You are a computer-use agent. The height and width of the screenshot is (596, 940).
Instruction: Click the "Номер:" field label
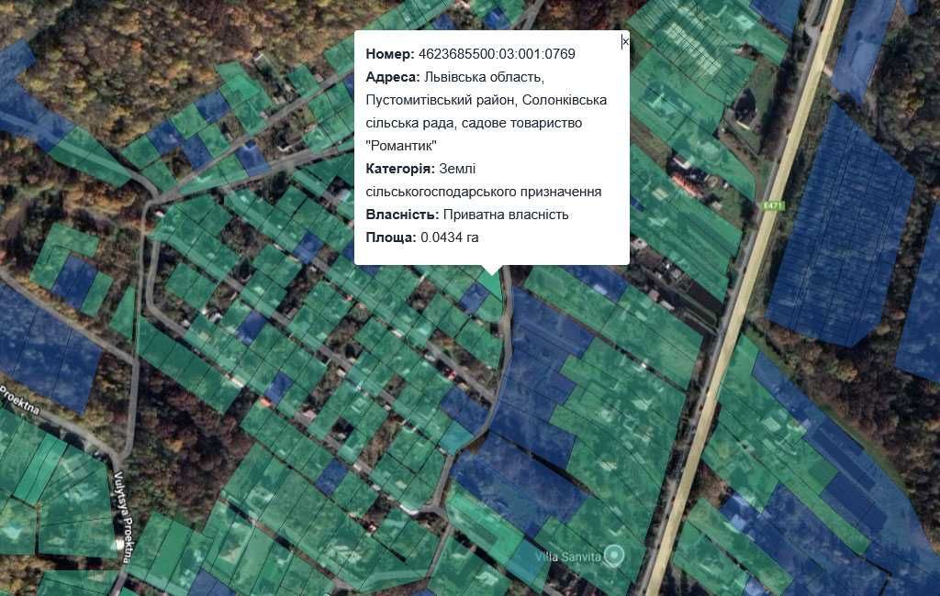click(391, 54)
